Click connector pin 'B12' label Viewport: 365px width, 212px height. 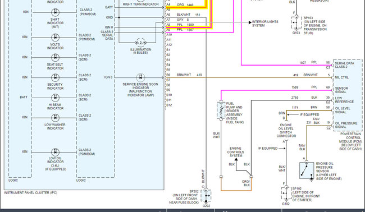(x=169, y=105)
